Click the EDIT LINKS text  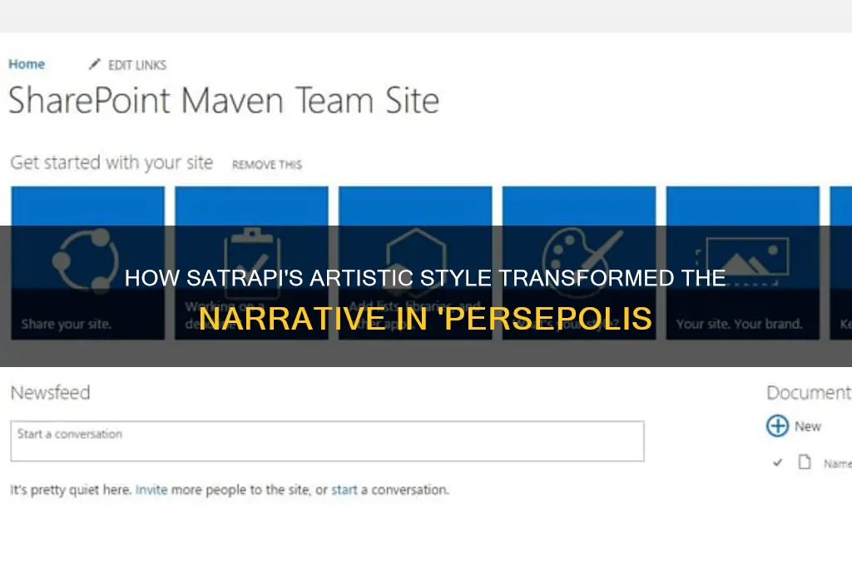[137, 65]
